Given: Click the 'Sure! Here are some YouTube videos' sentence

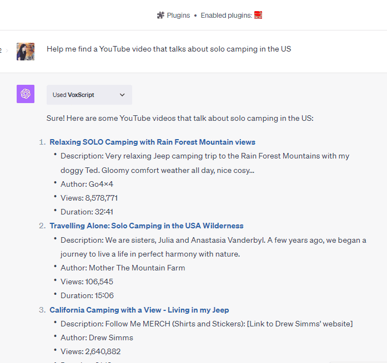Looking at the screenshot, I should click(x=180, y=118).
